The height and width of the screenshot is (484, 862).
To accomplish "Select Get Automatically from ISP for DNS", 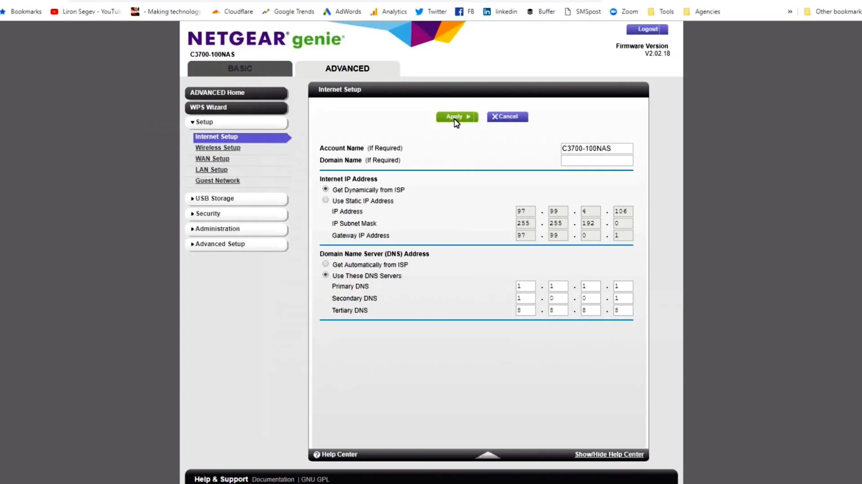I will click(x=325, y=264).
